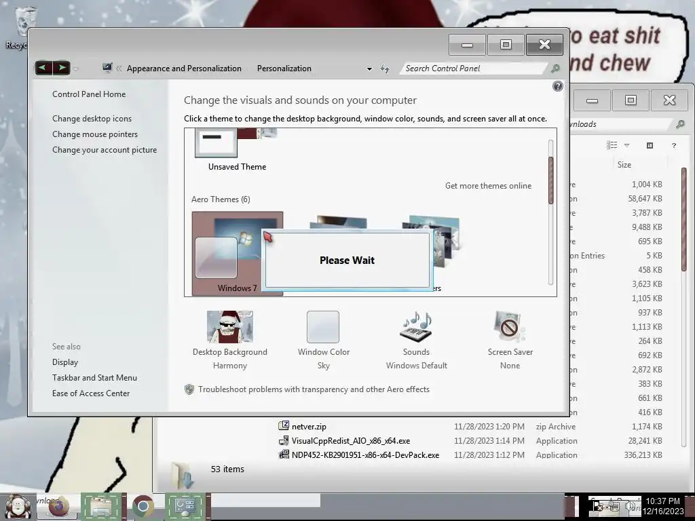Select netver.zip file row
The width and height of the screenshot is (695, 521).
(x=471, y=426)
